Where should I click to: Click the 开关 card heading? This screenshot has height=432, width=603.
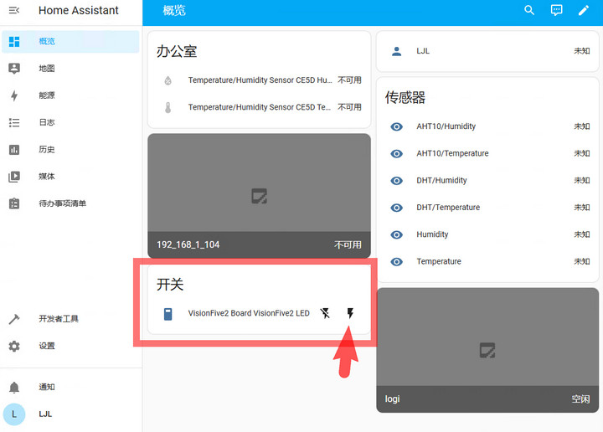point(170,285)
